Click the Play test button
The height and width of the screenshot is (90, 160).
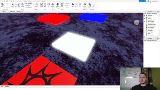click(73, 4)
